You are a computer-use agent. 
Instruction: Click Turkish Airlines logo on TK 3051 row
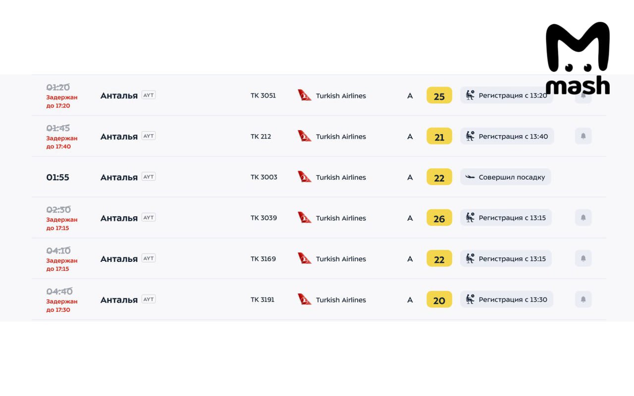pyautogui.click(x=305, y=95)
